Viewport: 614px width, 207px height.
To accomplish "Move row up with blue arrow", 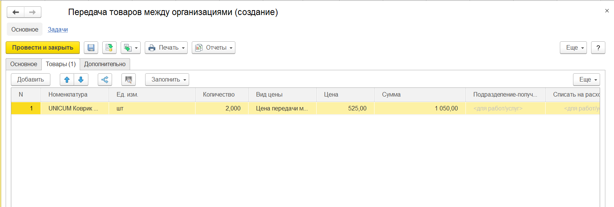I will point(67,80).
